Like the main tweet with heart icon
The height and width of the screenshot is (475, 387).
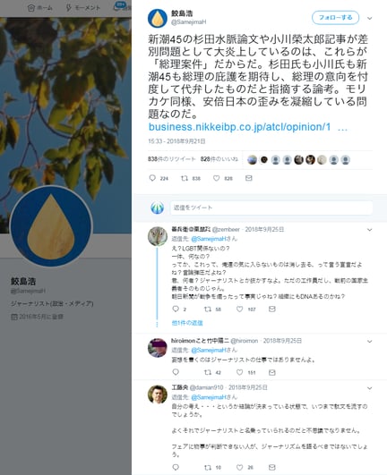216,178
